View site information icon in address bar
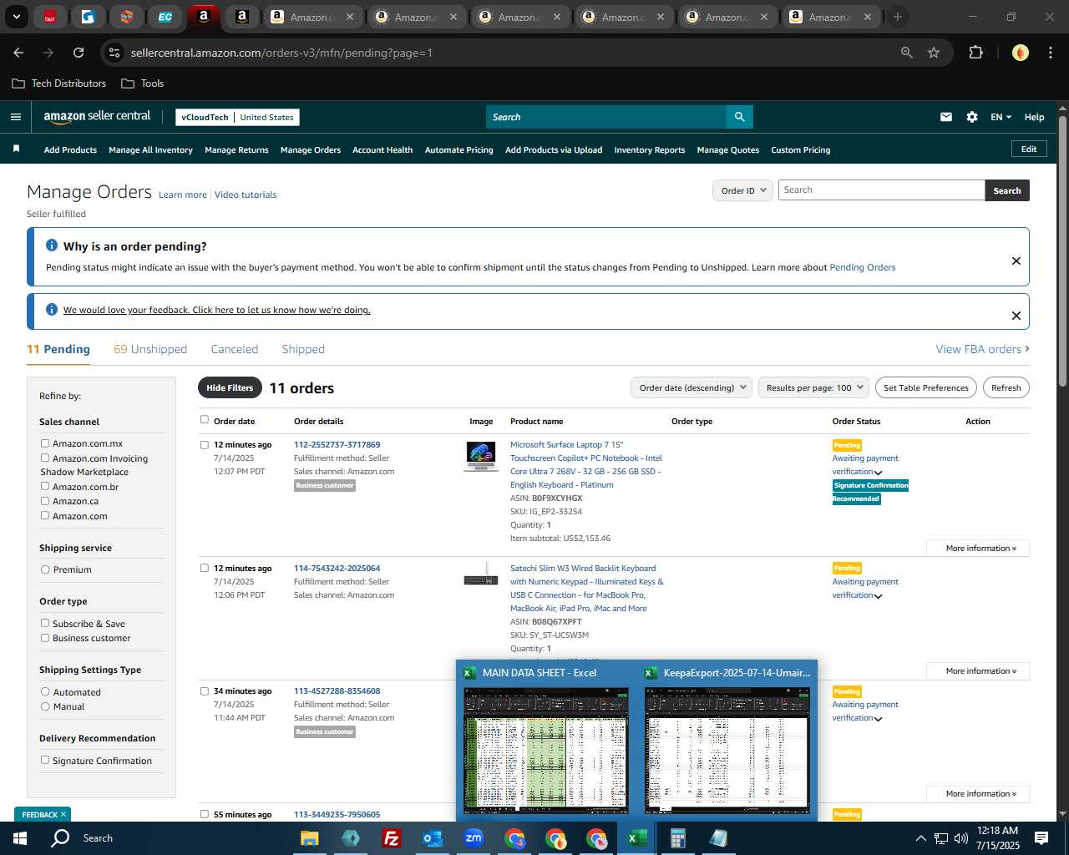Viewport: 1069px width, 855px height. point(115,53)
